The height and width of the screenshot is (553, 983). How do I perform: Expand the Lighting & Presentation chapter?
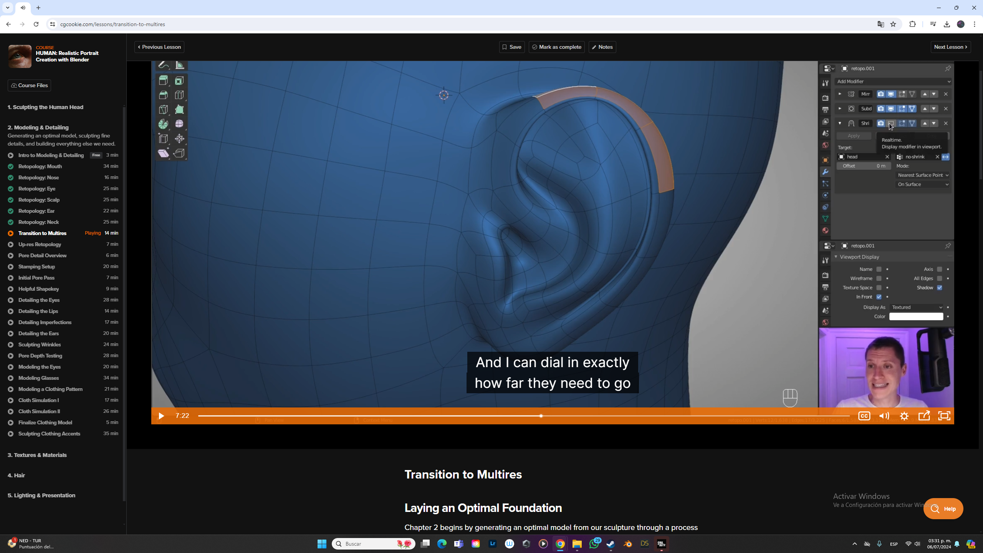[x=41, y=495]
